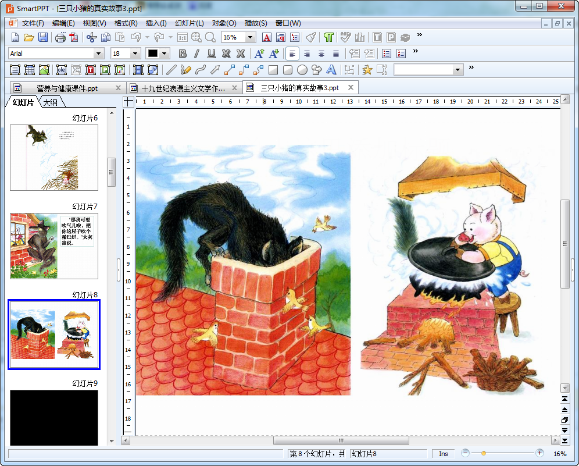
Task: Switch to the 大纲 outline tab
Action: (x=50, y=102)
